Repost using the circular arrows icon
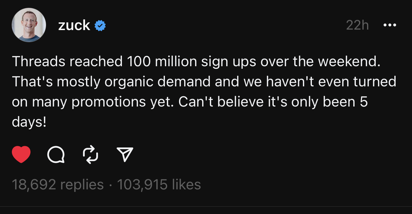 [91, 154]
